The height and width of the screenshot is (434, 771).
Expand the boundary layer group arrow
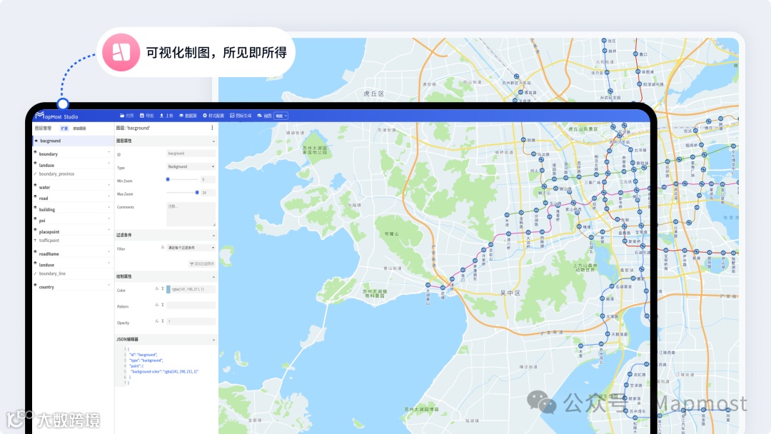click(109, 152)
